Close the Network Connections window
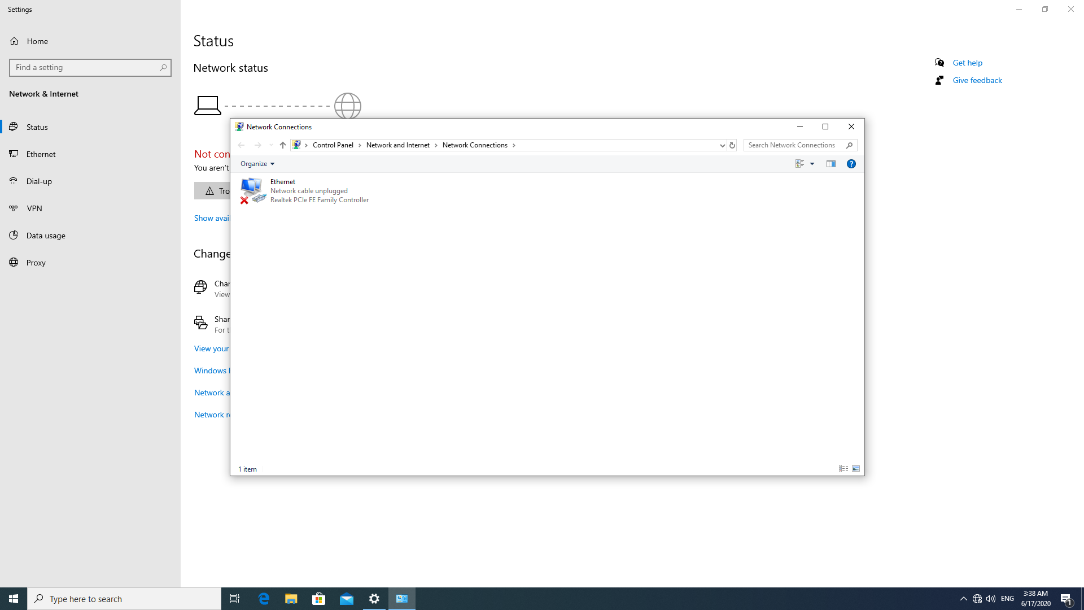The image size is (1084, 610). 851,127
